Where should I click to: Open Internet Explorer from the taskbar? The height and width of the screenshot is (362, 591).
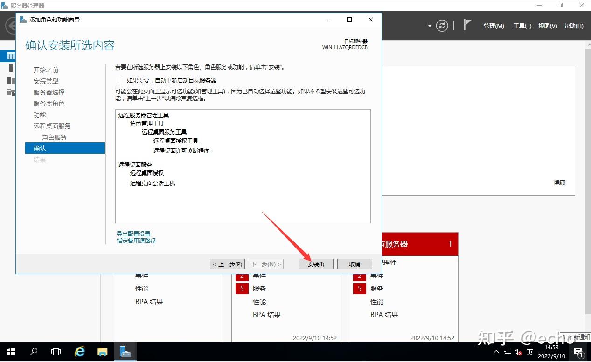coord(79,352)
